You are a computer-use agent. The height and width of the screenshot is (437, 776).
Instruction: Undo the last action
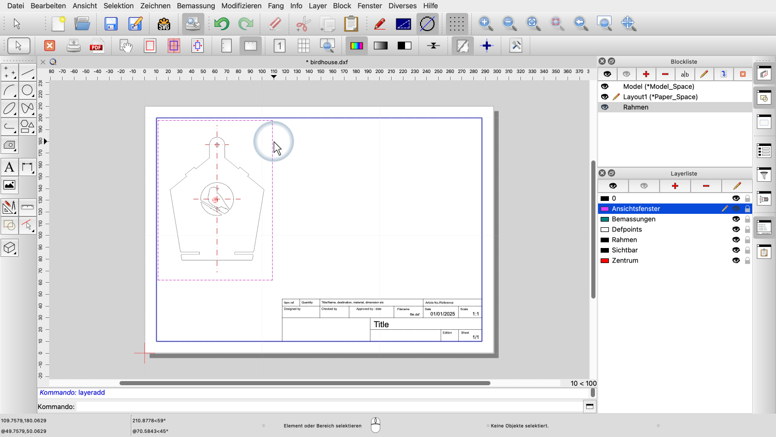click(x=221, y=23)
